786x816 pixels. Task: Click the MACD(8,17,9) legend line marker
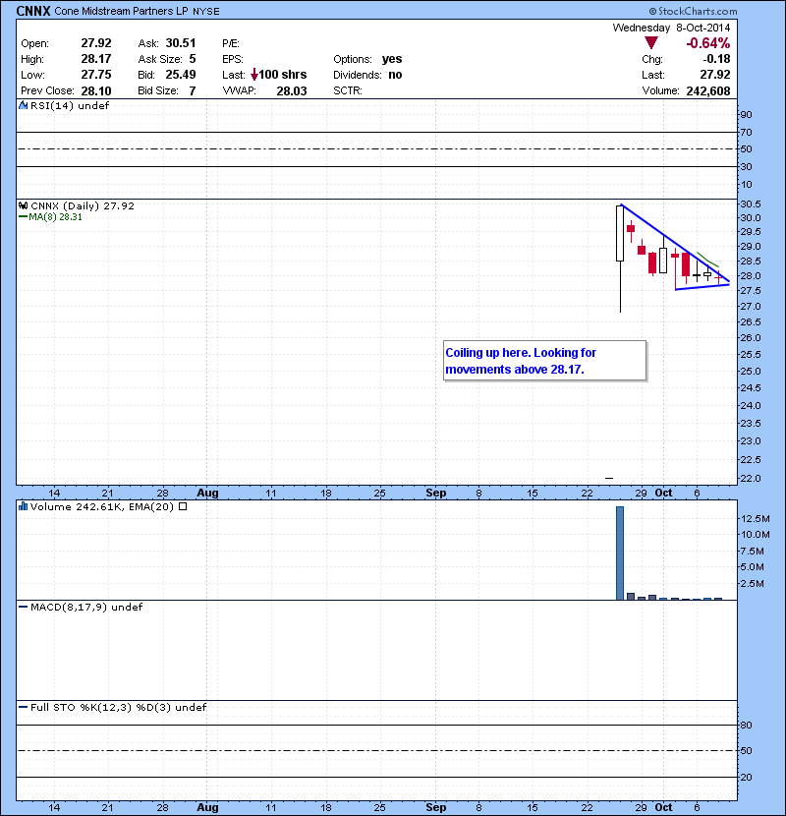click(23, 608)
